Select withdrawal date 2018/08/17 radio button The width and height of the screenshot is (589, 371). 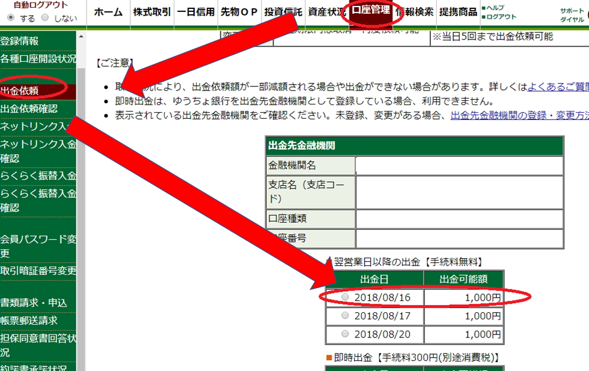pyautogui.click(x=345, y=316)
